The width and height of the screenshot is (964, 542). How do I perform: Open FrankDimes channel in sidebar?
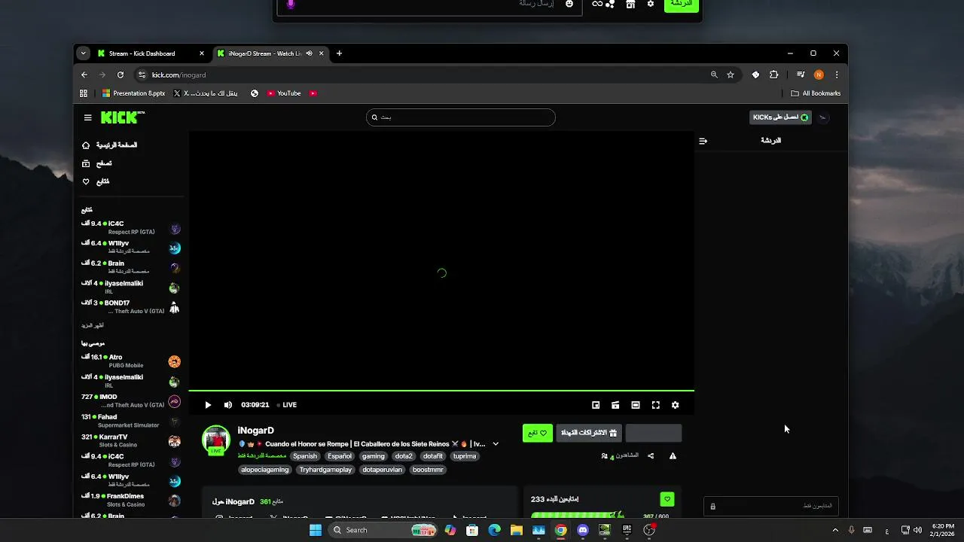click(131, 500)
